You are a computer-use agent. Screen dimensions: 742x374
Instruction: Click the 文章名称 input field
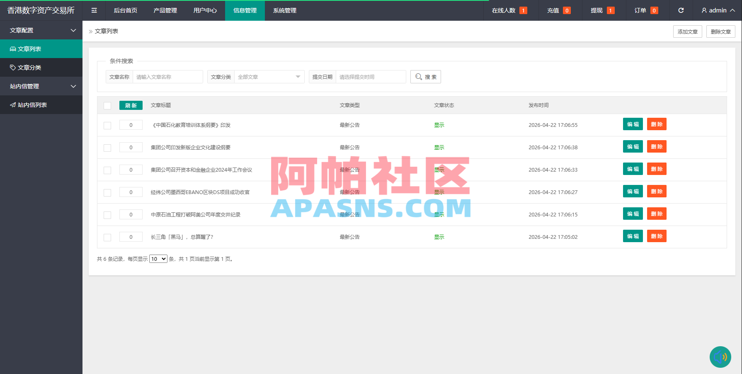pyautogui.click(x=167, y=77)
